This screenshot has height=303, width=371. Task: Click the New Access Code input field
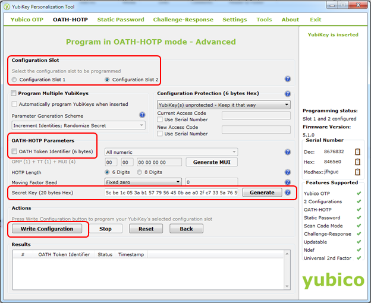[256, 130]
